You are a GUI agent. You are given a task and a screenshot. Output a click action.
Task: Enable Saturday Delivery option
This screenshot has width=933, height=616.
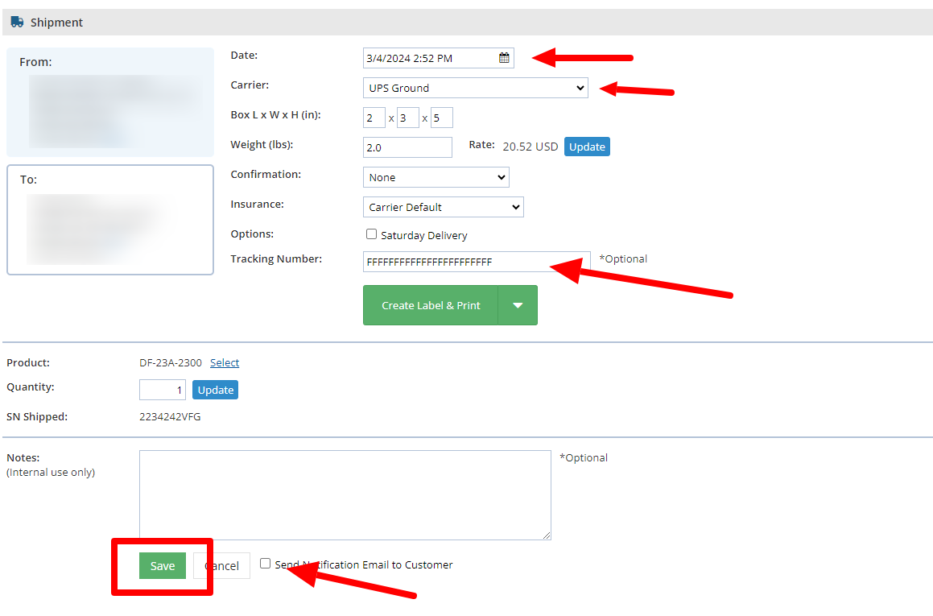point(371,234)
